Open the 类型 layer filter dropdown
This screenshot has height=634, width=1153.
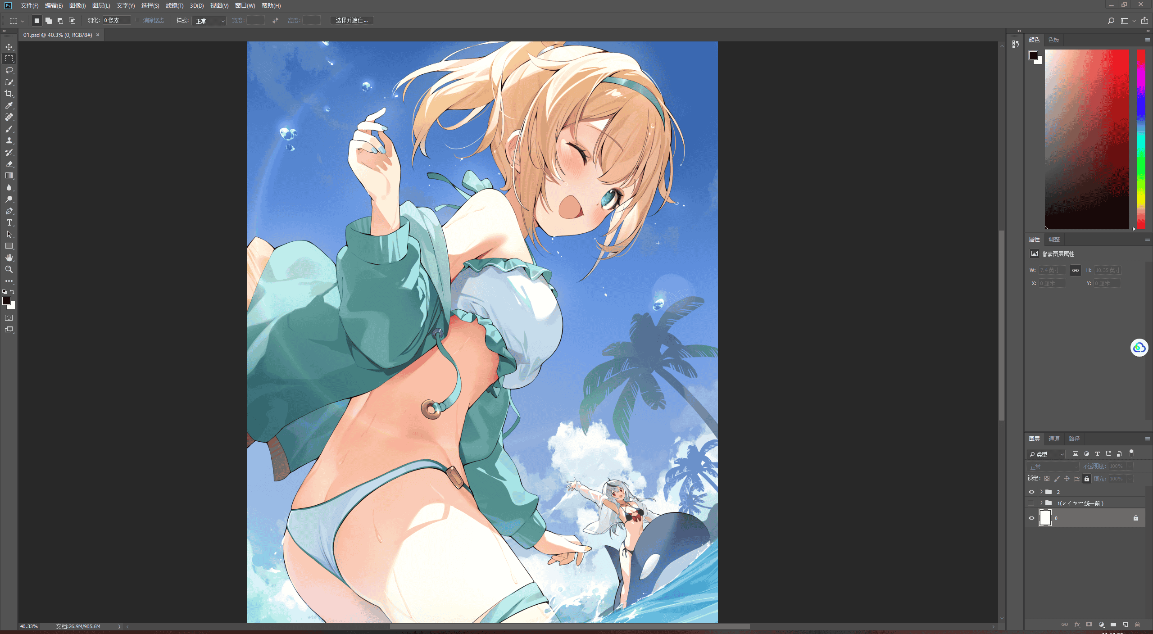pyautogui.click(x=1046, y=454)
